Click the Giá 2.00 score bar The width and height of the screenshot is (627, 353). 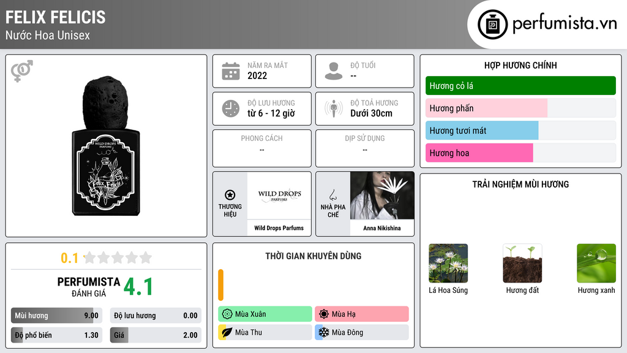tap(156, 335)
